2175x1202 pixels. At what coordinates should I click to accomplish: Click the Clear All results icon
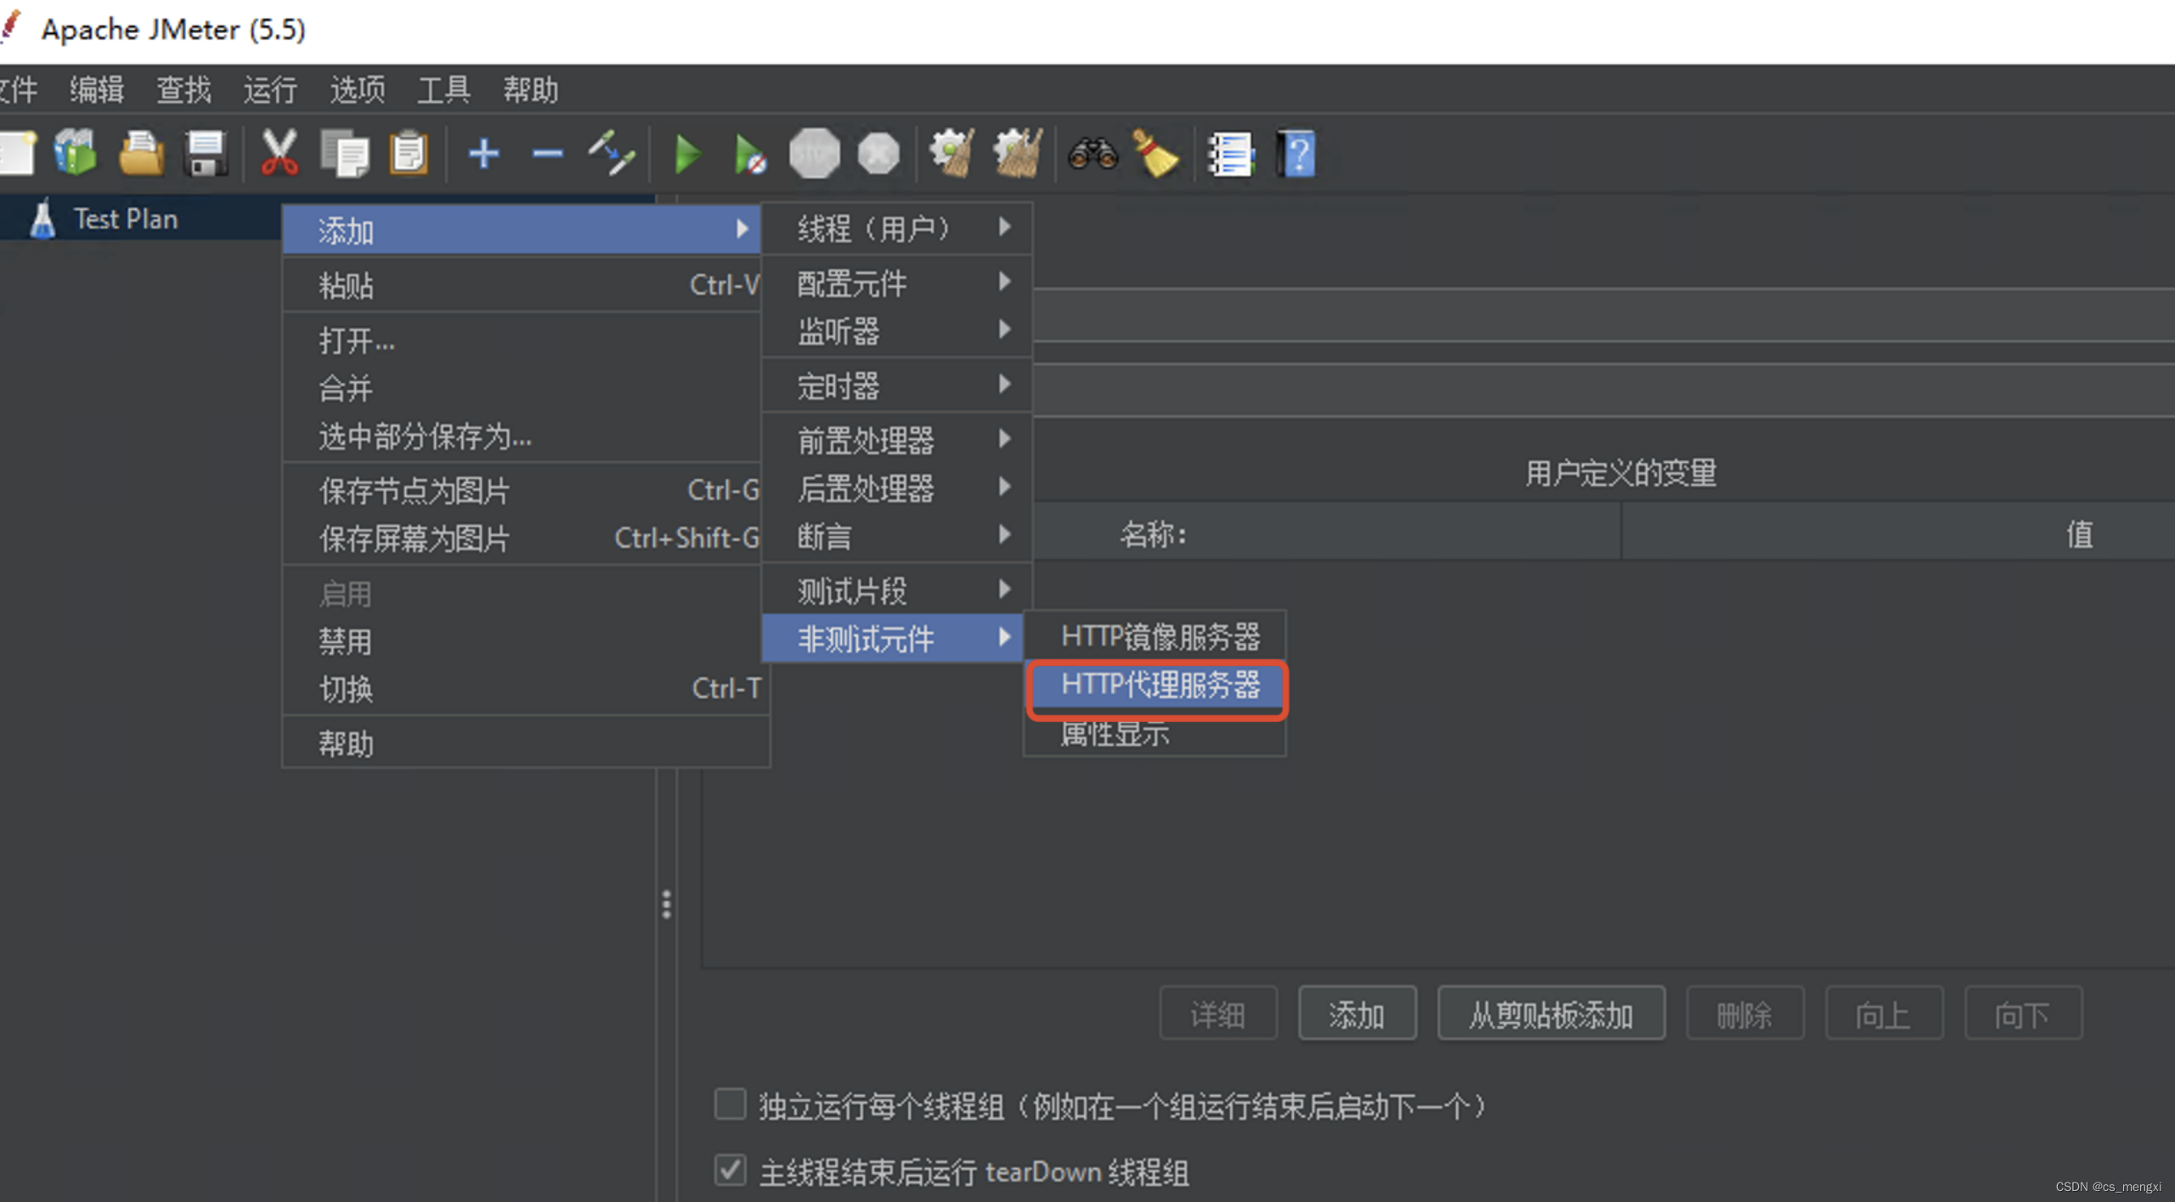pyautogui.click(x=1018, y=154)
